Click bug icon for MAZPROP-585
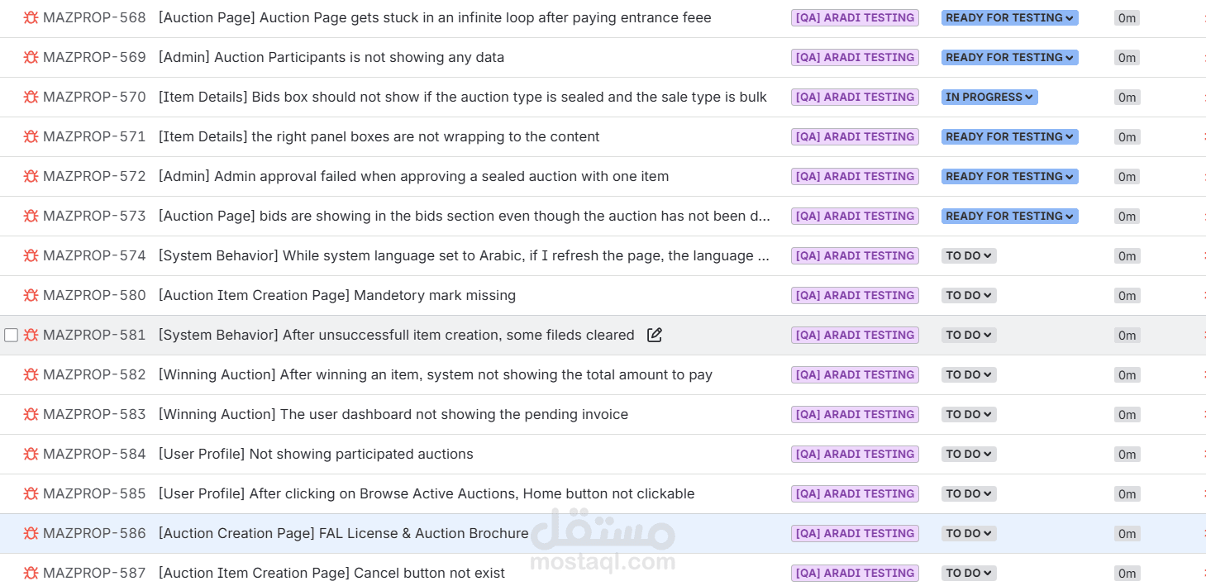Image resolution: width=1206 pixels, height=586 pixels. 31,493
